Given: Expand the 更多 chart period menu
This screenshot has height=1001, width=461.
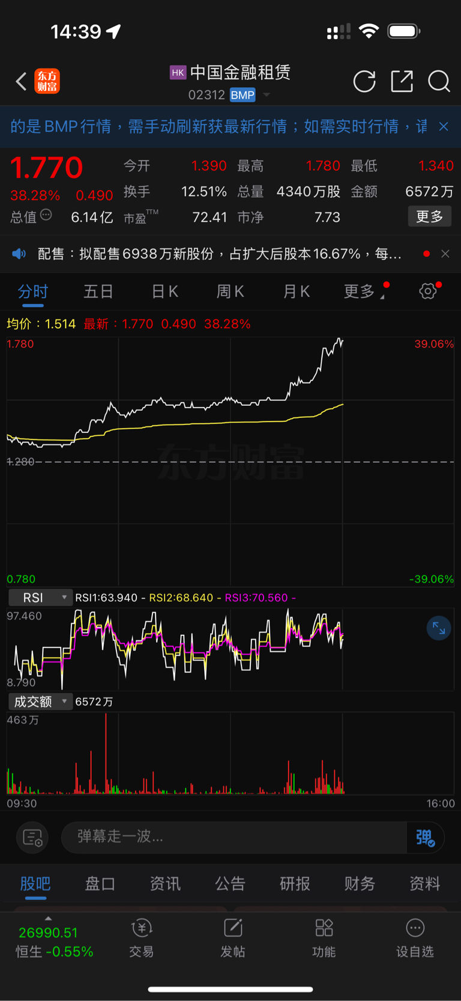Looking at the screenshot, I should [x=364, y=292].
